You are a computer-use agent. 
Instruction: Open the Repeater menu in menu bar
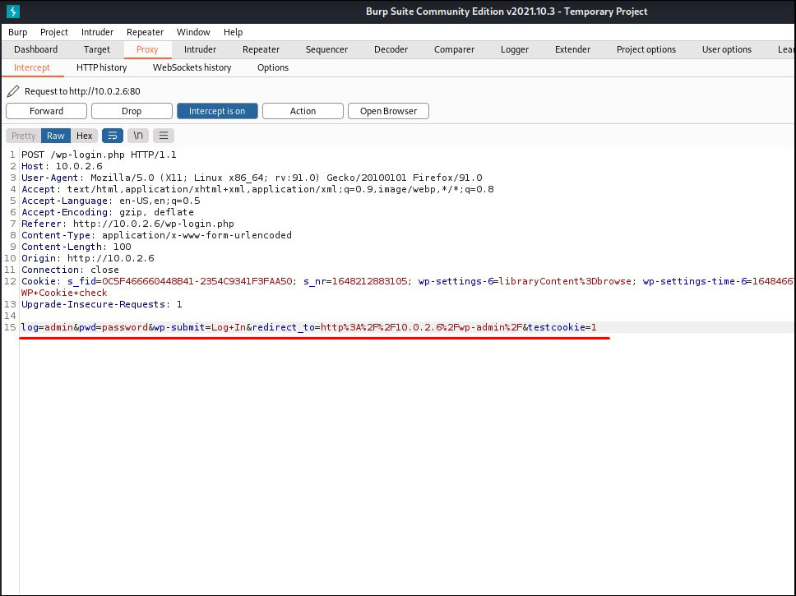(146, 32)
